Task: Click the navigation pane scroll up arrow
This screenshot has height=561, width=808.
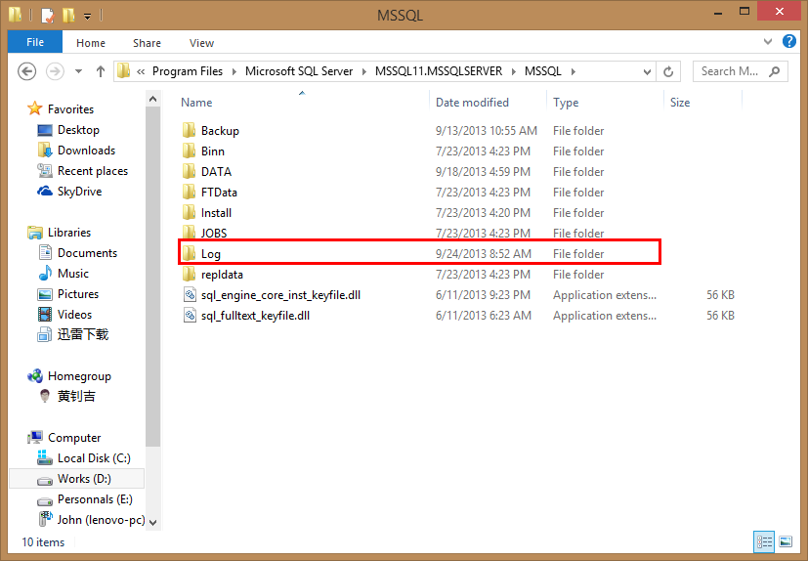Action: [x=152, y=99]
